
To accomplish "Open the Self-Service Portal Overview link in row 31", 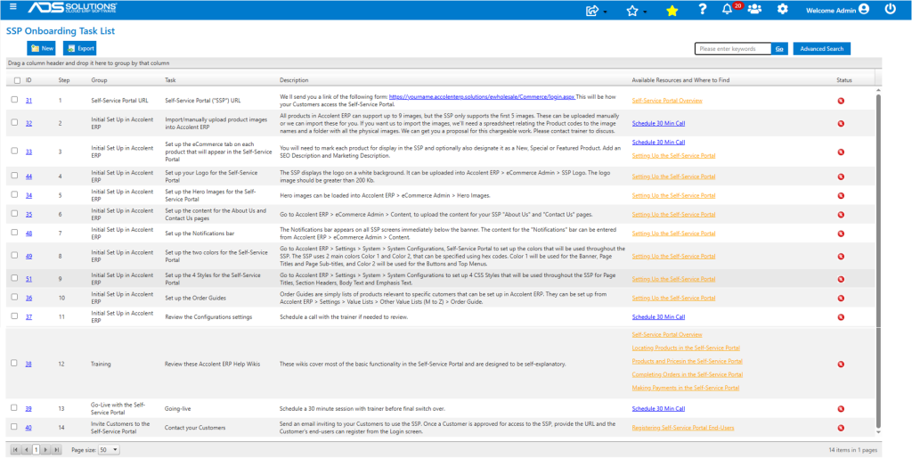I will (x=667, y=101).
